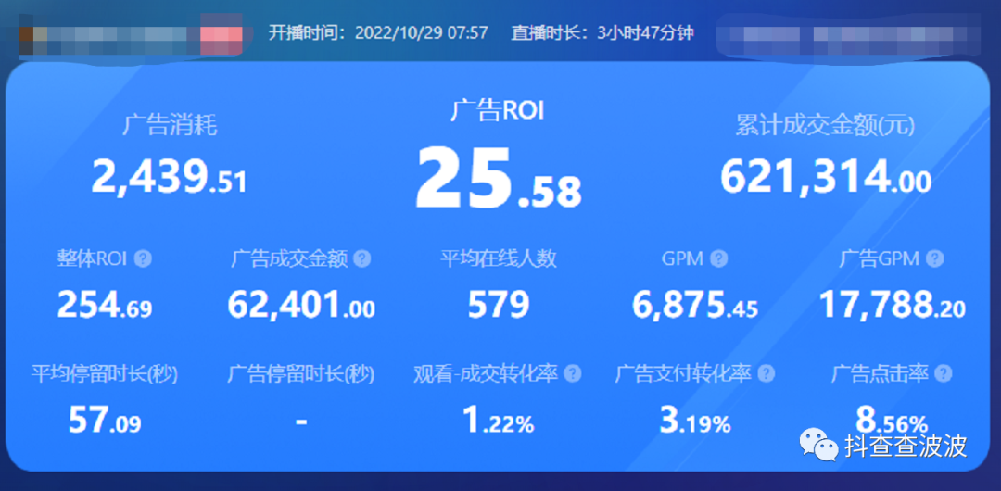Click the 17,788.20 value

coord(893,305)
